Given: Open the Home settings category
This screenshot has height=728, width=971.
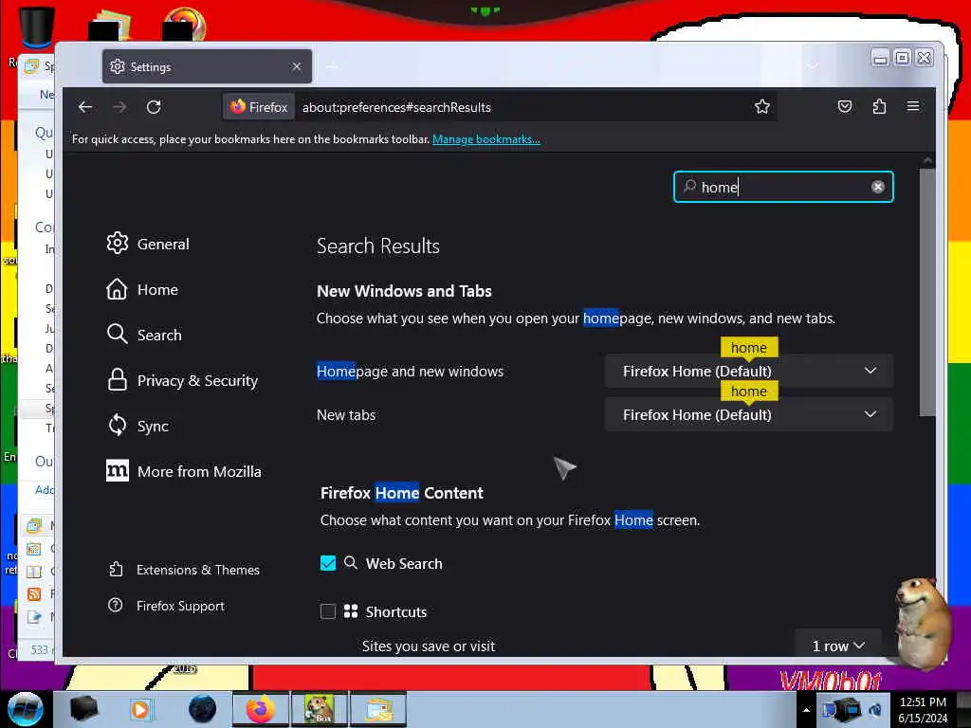Looking at the screenshot, I should coord(142,290).
